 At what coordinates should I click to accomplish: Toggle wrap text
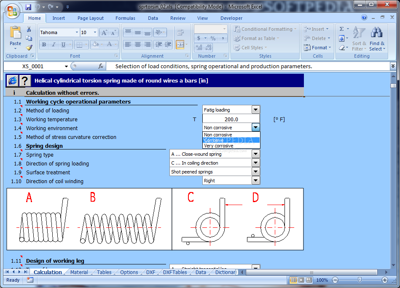(180, 32)
